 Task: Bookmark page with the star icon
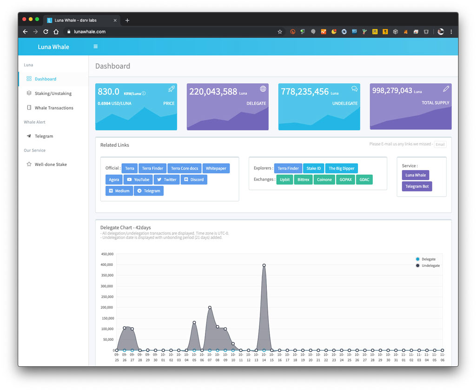[x=280, y=32]
